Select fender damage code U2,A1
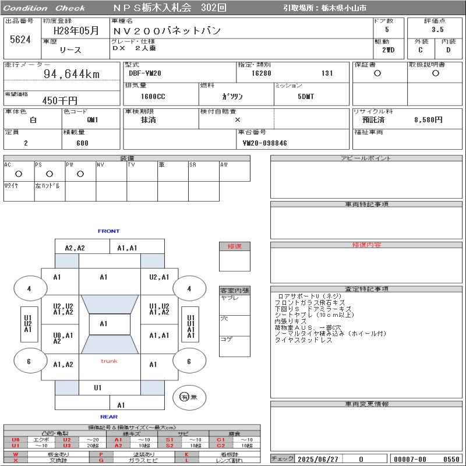This screenshot has width=466, height=466. 159,277
